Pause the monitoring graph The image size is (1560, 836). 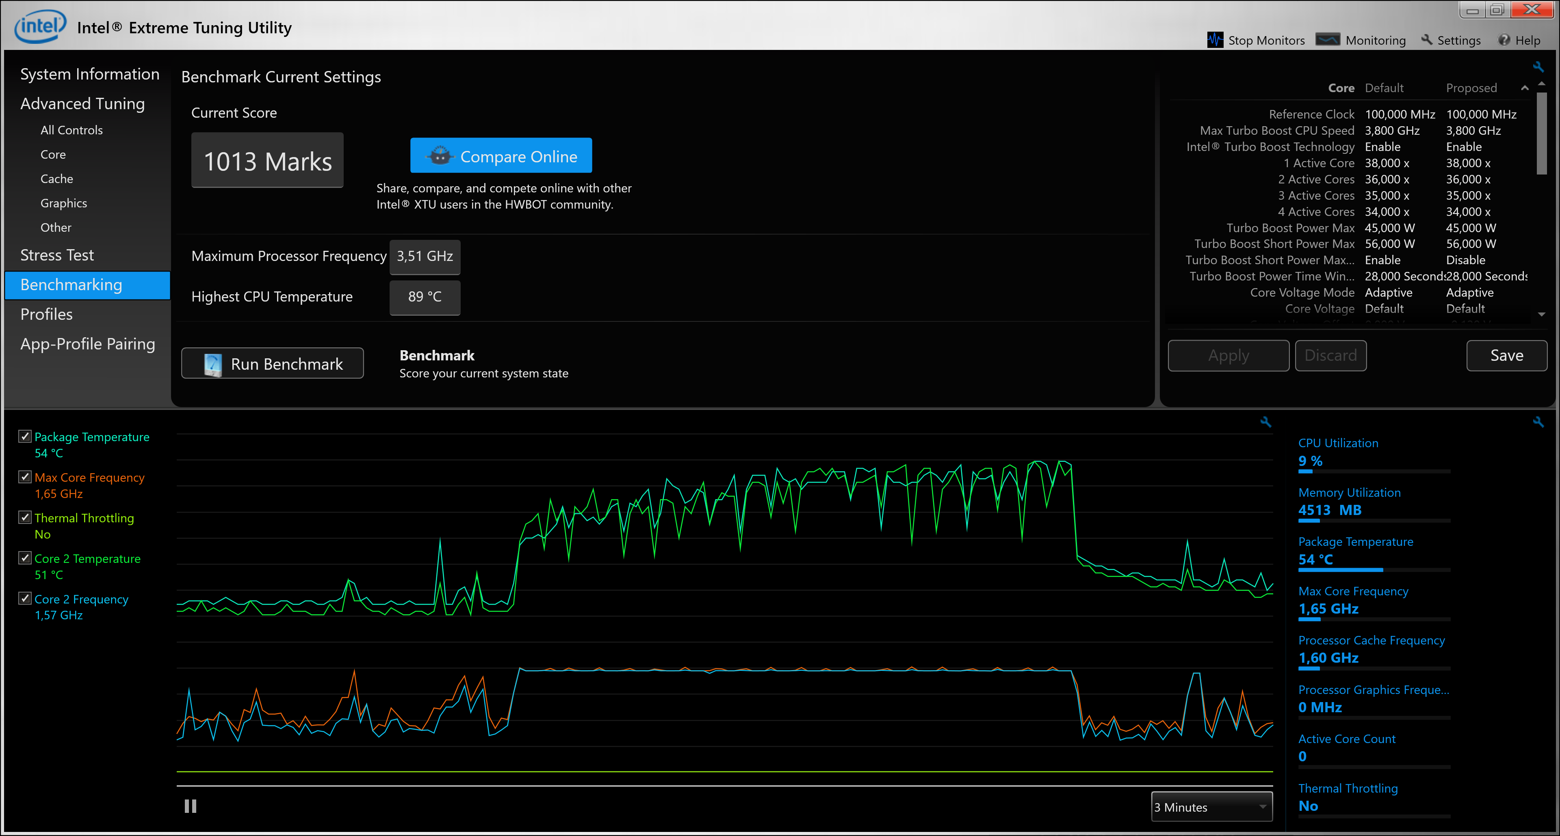[190, 806]
